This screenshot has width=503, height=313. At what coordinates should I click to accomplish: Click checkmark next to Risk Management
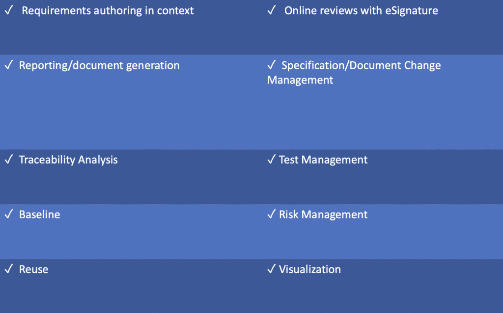(x=271, y=214)
